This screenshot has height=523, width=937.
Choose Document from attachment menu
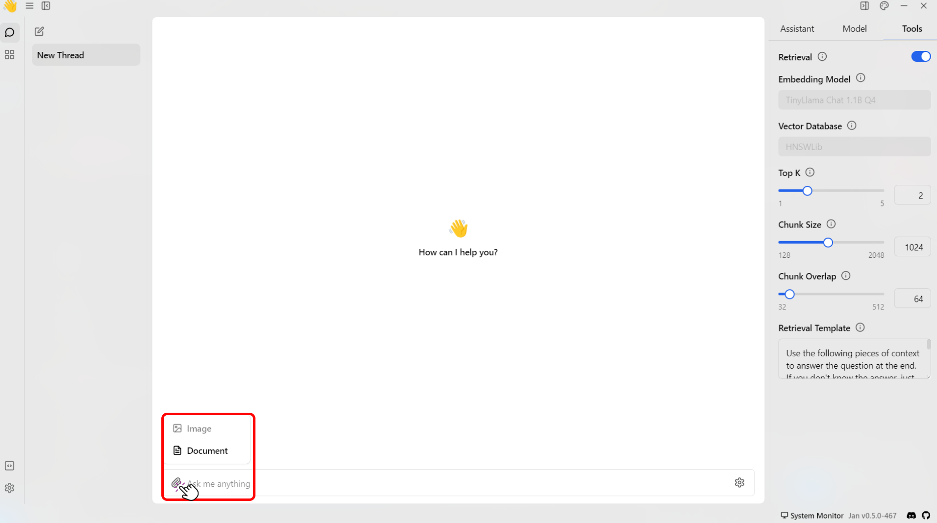tap(207, 450)
